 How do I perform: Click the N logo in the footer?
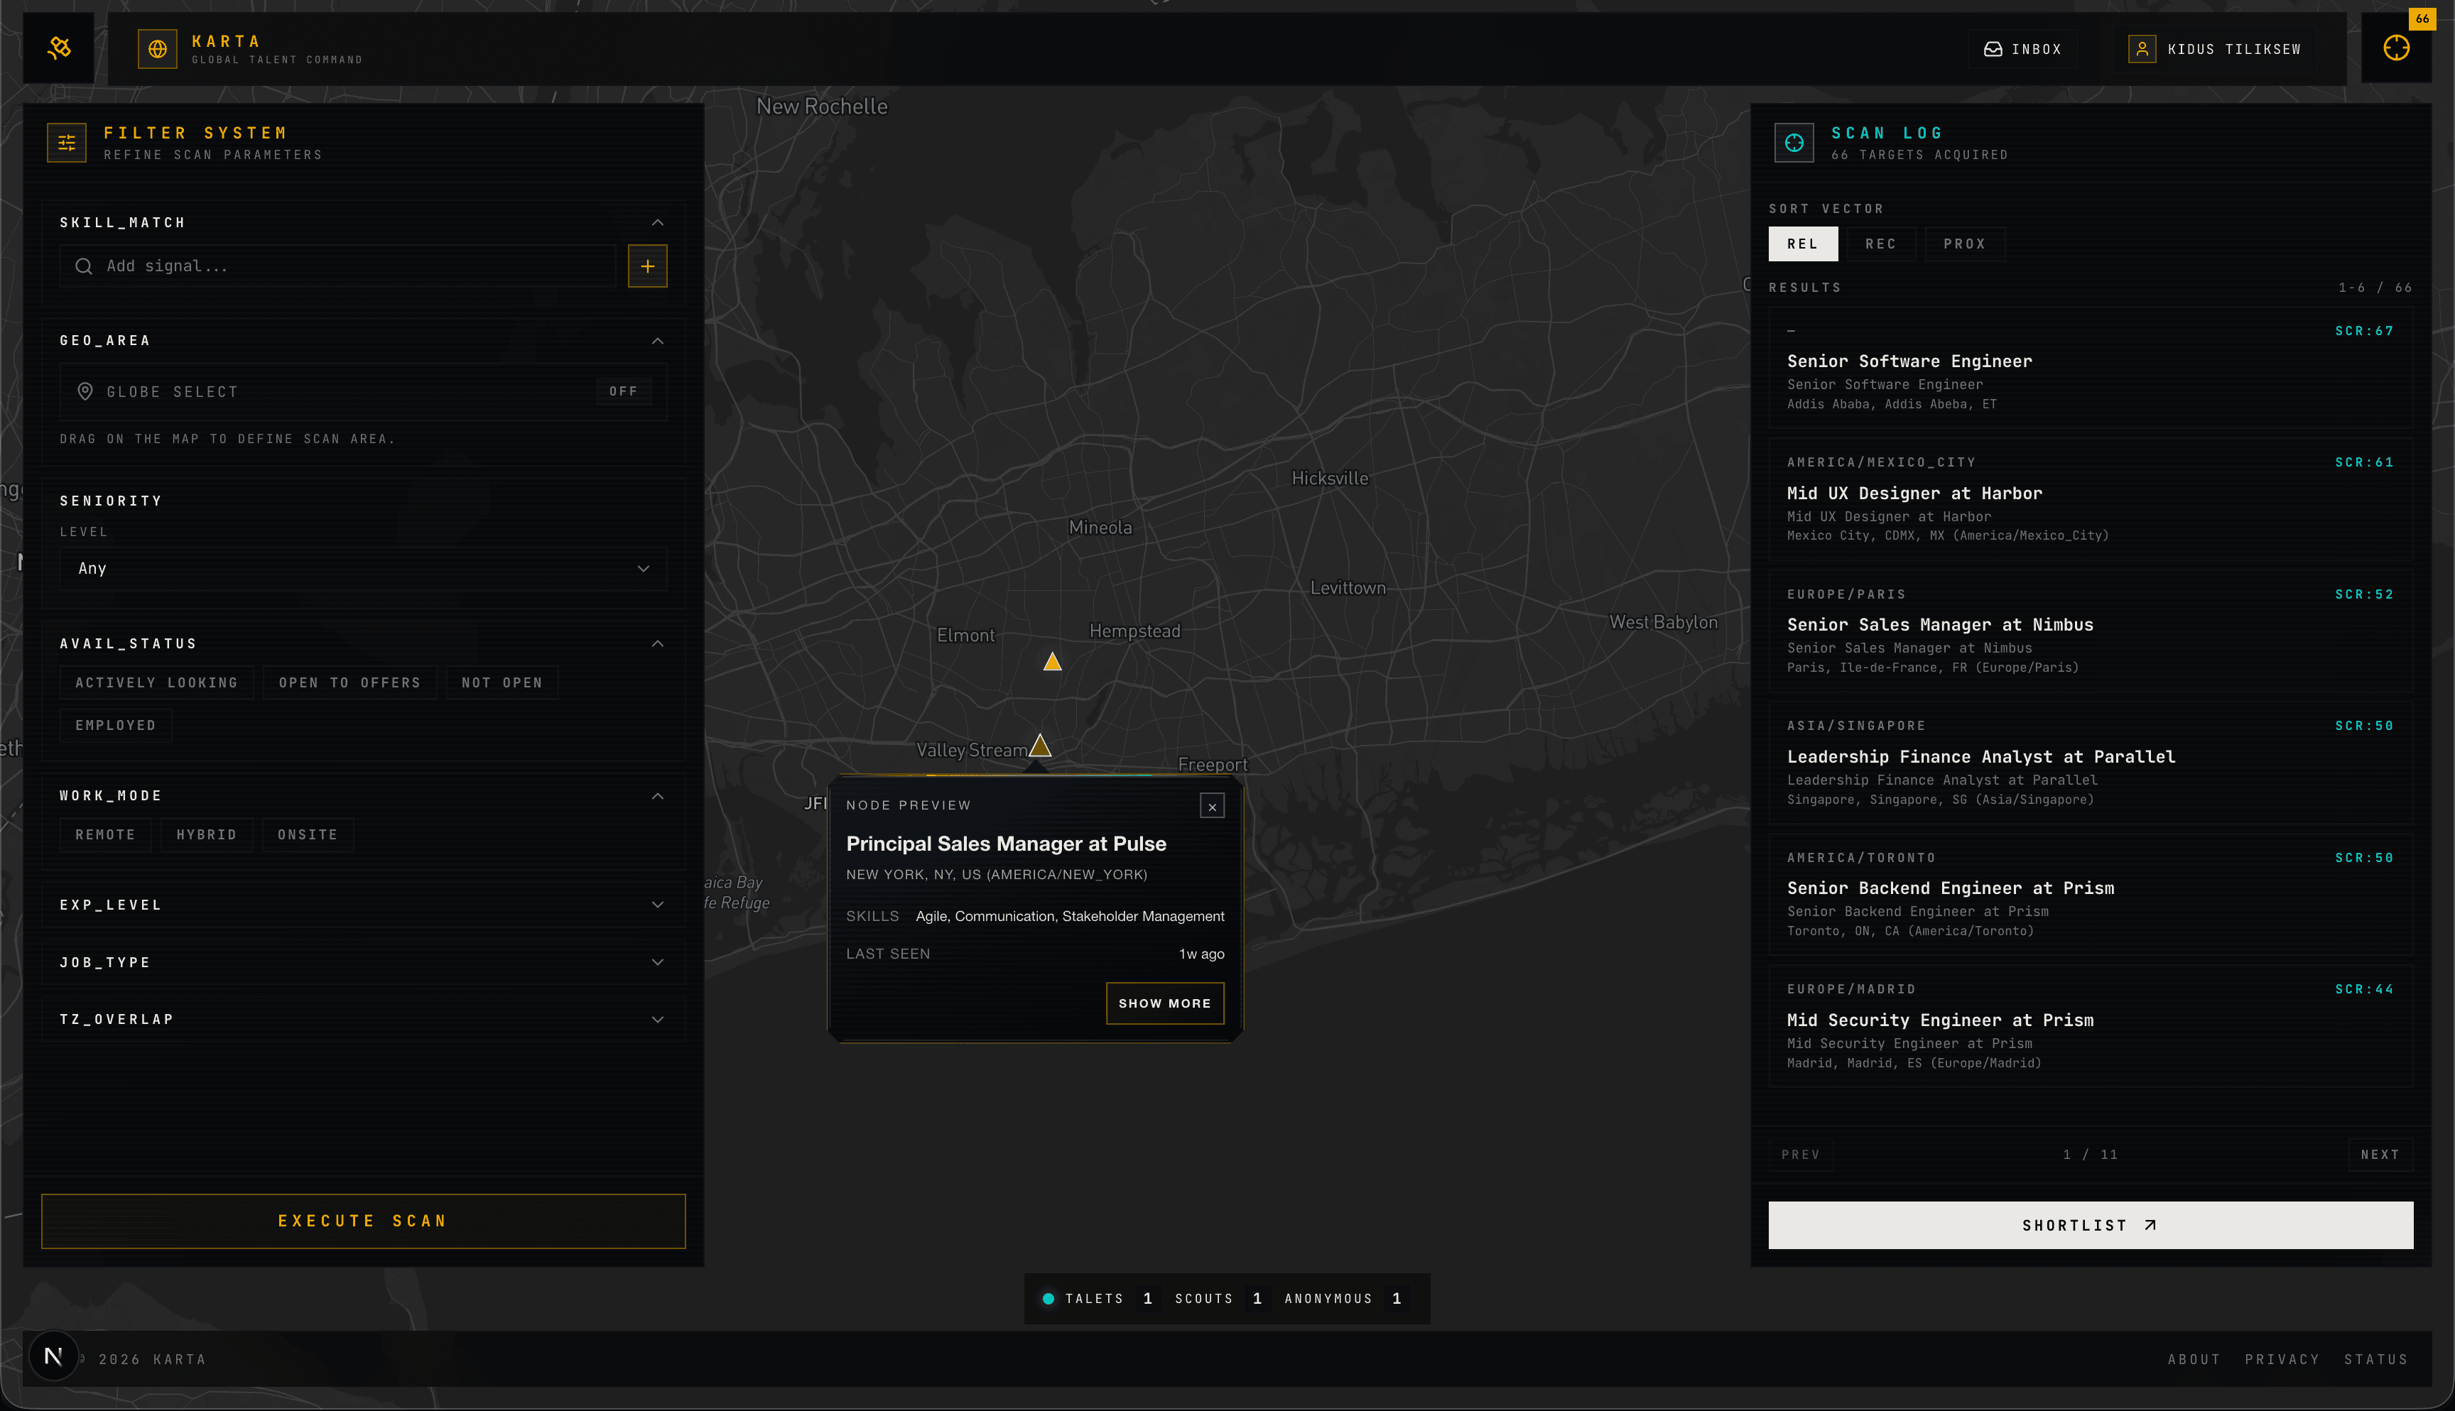coord(53,1356)
